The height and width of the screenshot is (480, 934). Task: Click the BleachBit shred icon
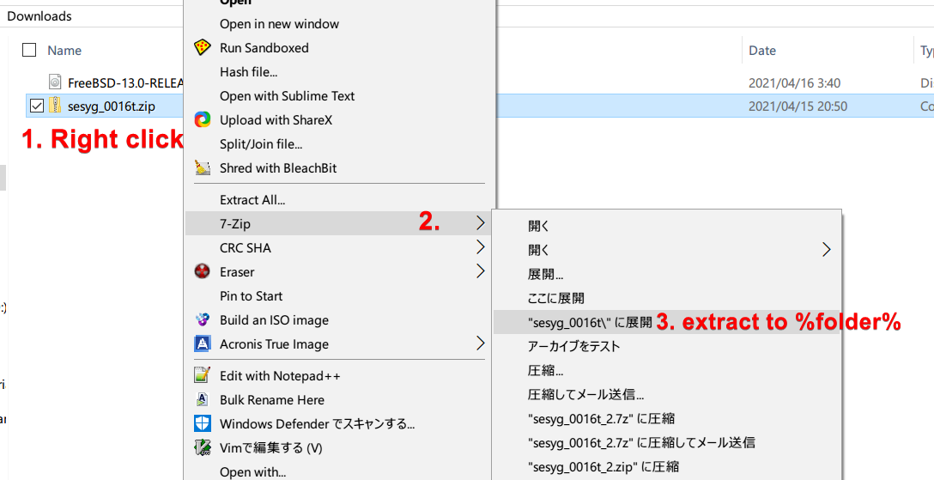(x=203, y=168)
